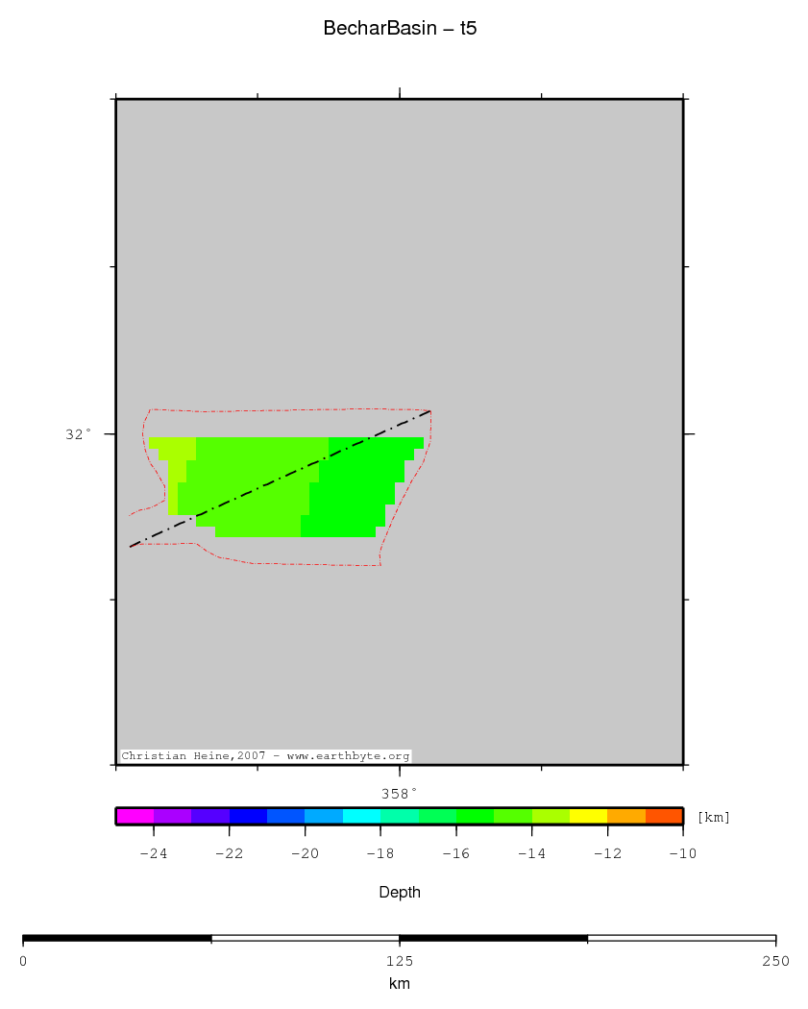Click the -10 colorbar tick label
This screenshot has width=808, height=1009.
682,853
